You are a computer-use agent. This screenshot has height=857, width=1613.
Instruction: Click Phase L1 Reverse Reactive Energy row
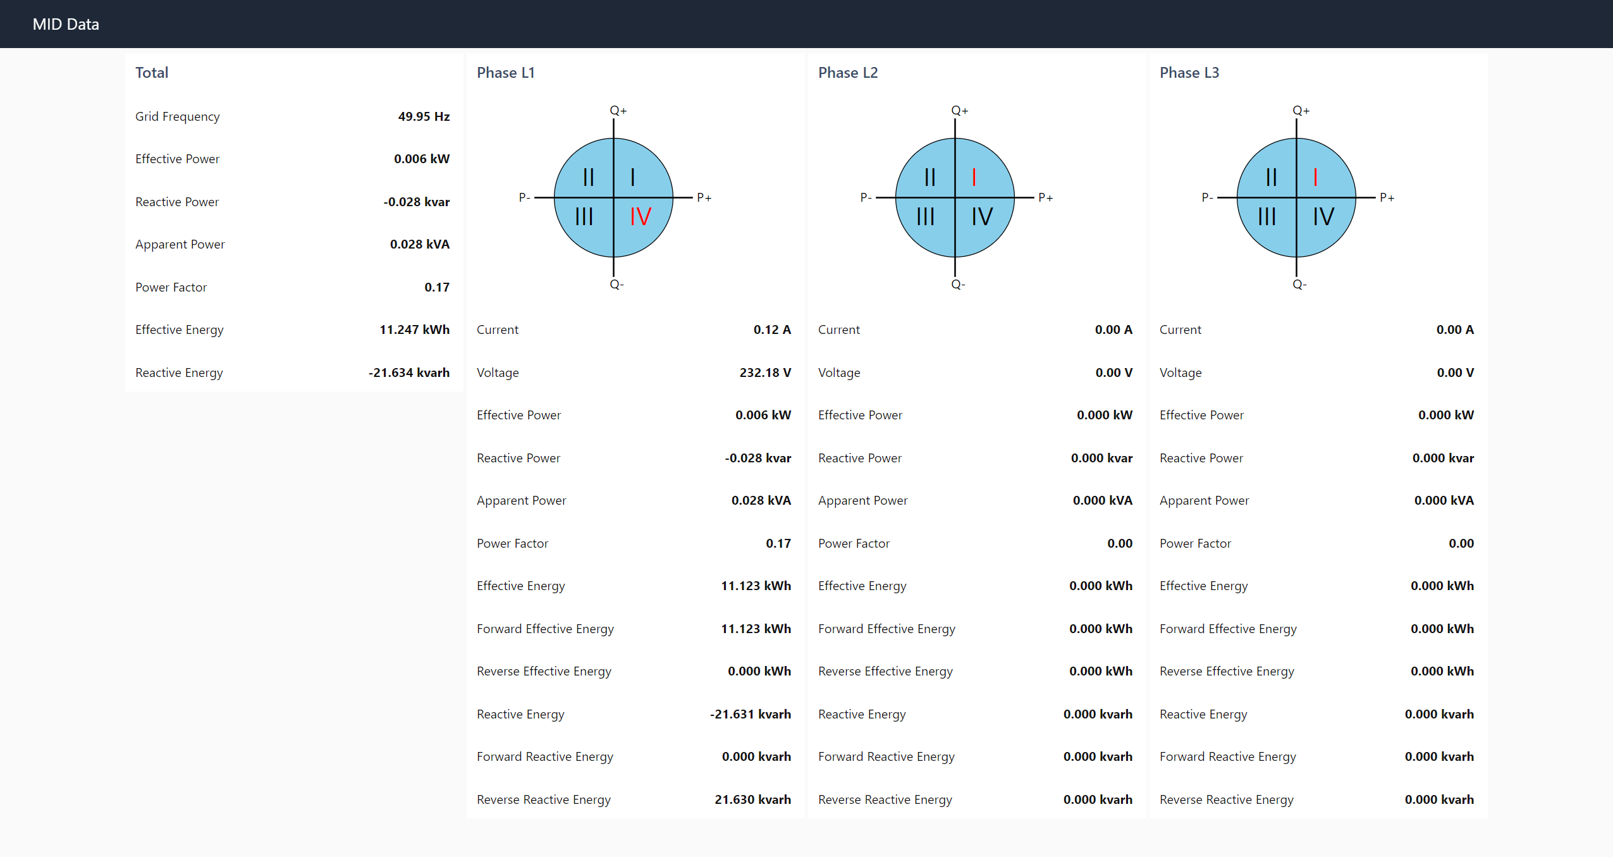click(634, 799)
